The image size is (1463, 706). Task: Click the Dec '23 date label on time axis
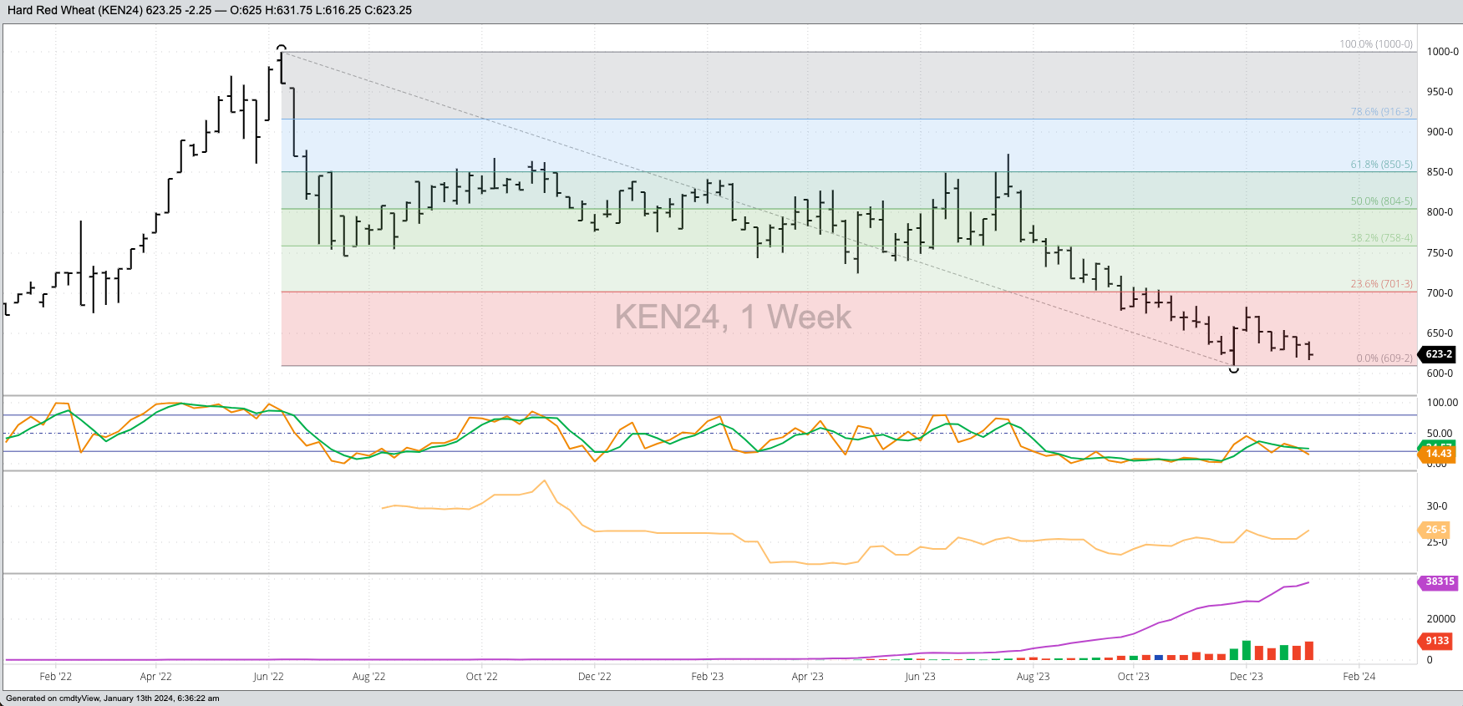click(1246, 677)
